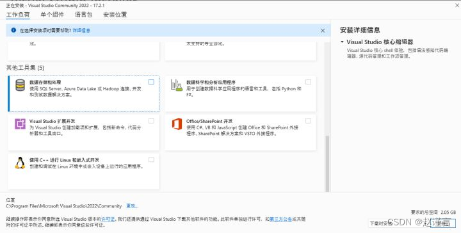Click the Visual Studio 扩展开发 title text
Image resolution: width=461 pixels, height=233 pixels.
tap(52, 121)
